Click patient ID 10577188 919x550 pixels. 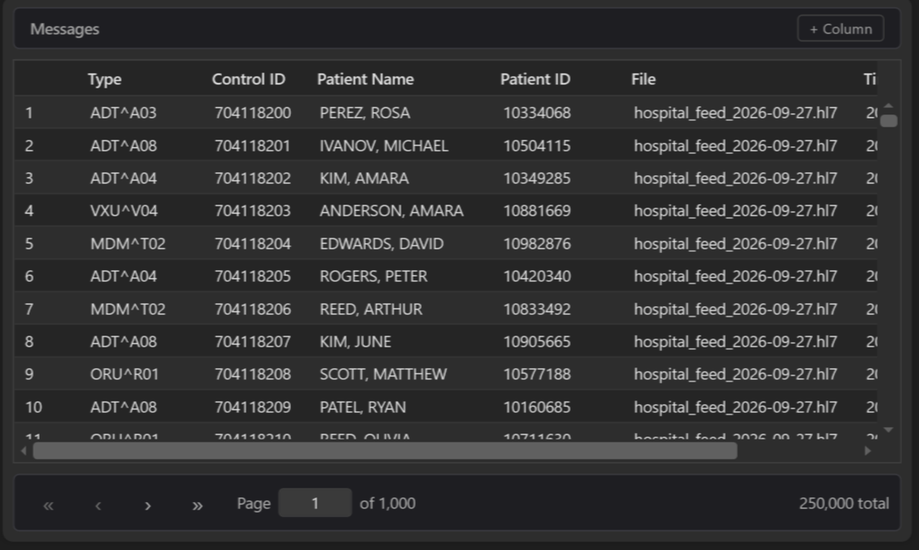[x=537, y=374]
